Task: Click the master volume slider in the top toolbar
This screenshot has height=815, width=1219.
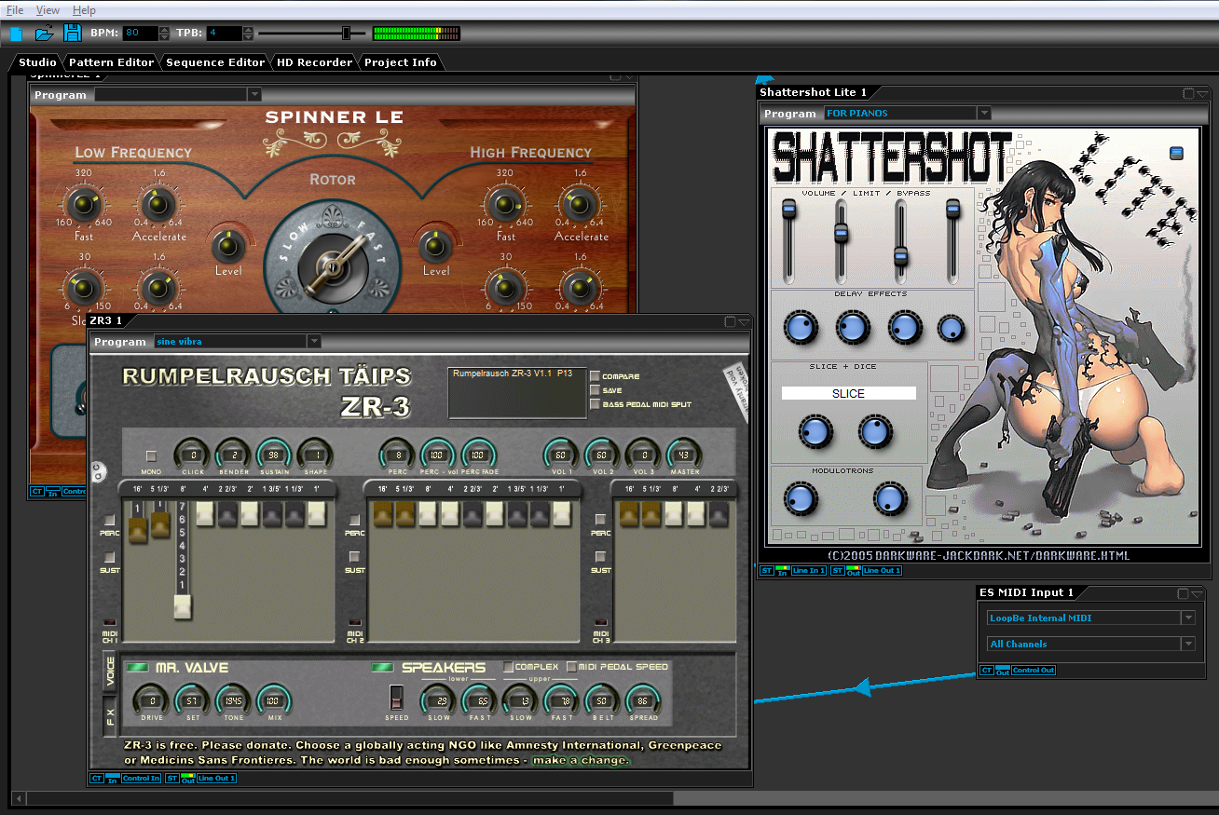Action: pos(346,34)
